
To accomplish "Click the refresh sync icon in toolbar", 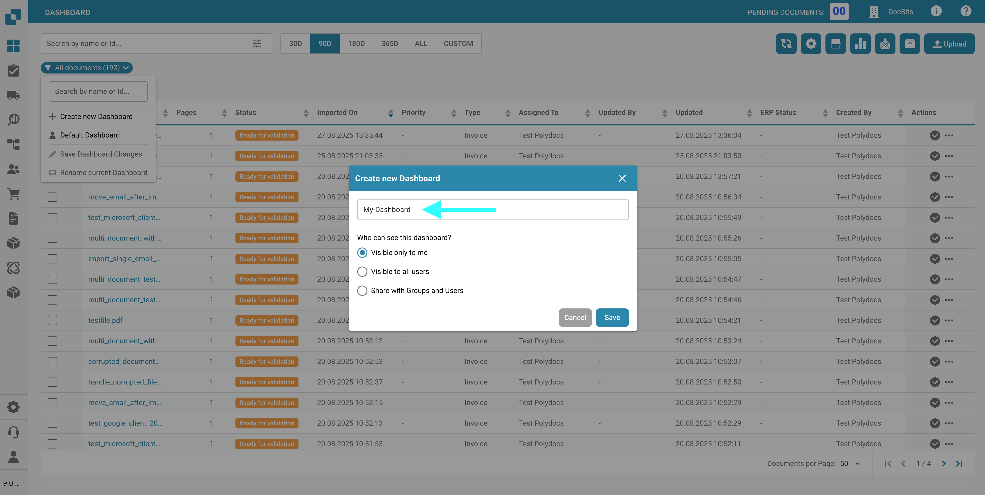I will 786,44.
